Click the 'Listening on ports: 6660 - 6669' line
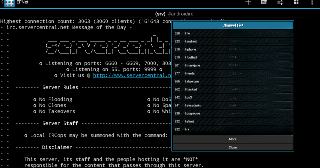The width and height of the screenshot is (320, 168). pyautogui.click(x=105, y=63)
